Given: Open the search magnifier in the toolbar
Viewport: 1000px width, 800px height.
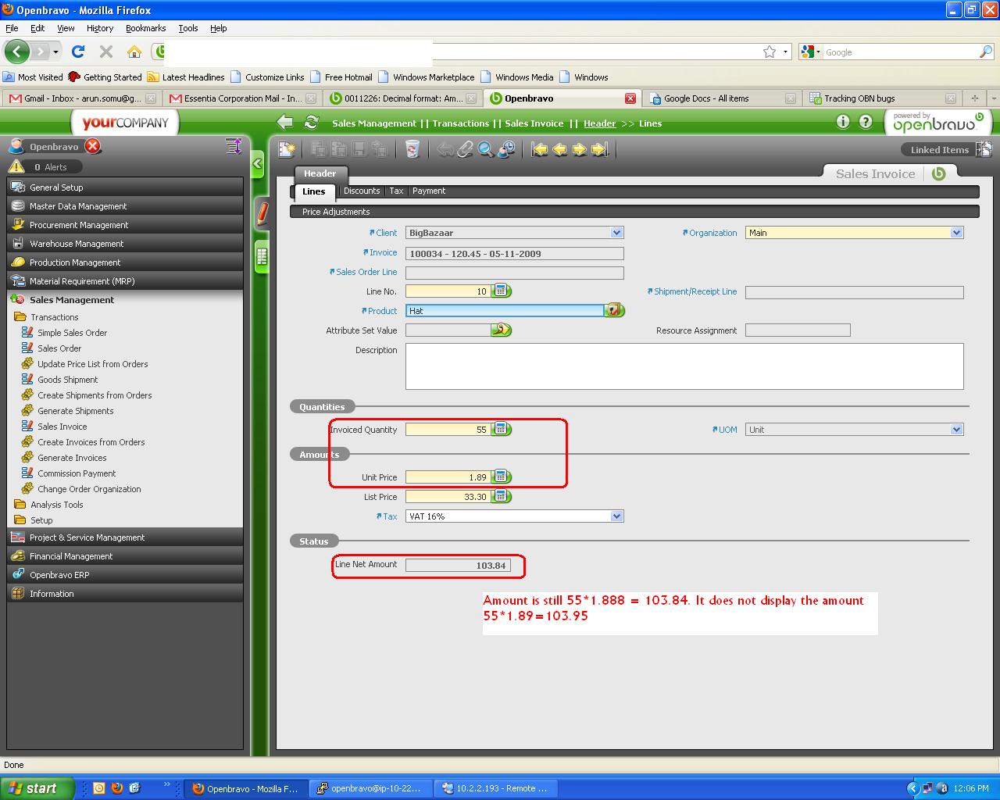Looking at the screenshot, I should click(486, 149).
